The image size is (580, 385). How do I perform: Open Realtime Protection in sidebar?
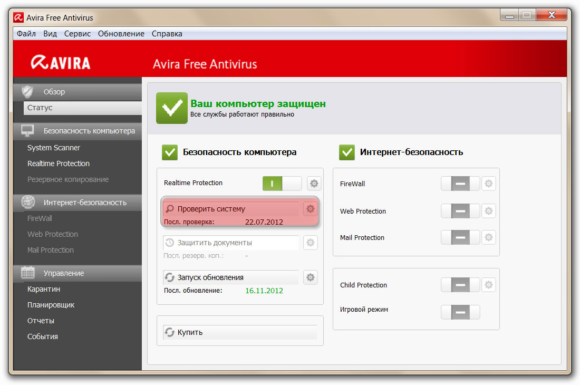click(x=59, y=163)
